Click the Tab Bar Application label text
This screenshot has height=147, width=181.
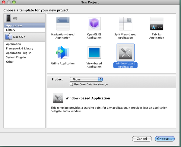[157, 36]
